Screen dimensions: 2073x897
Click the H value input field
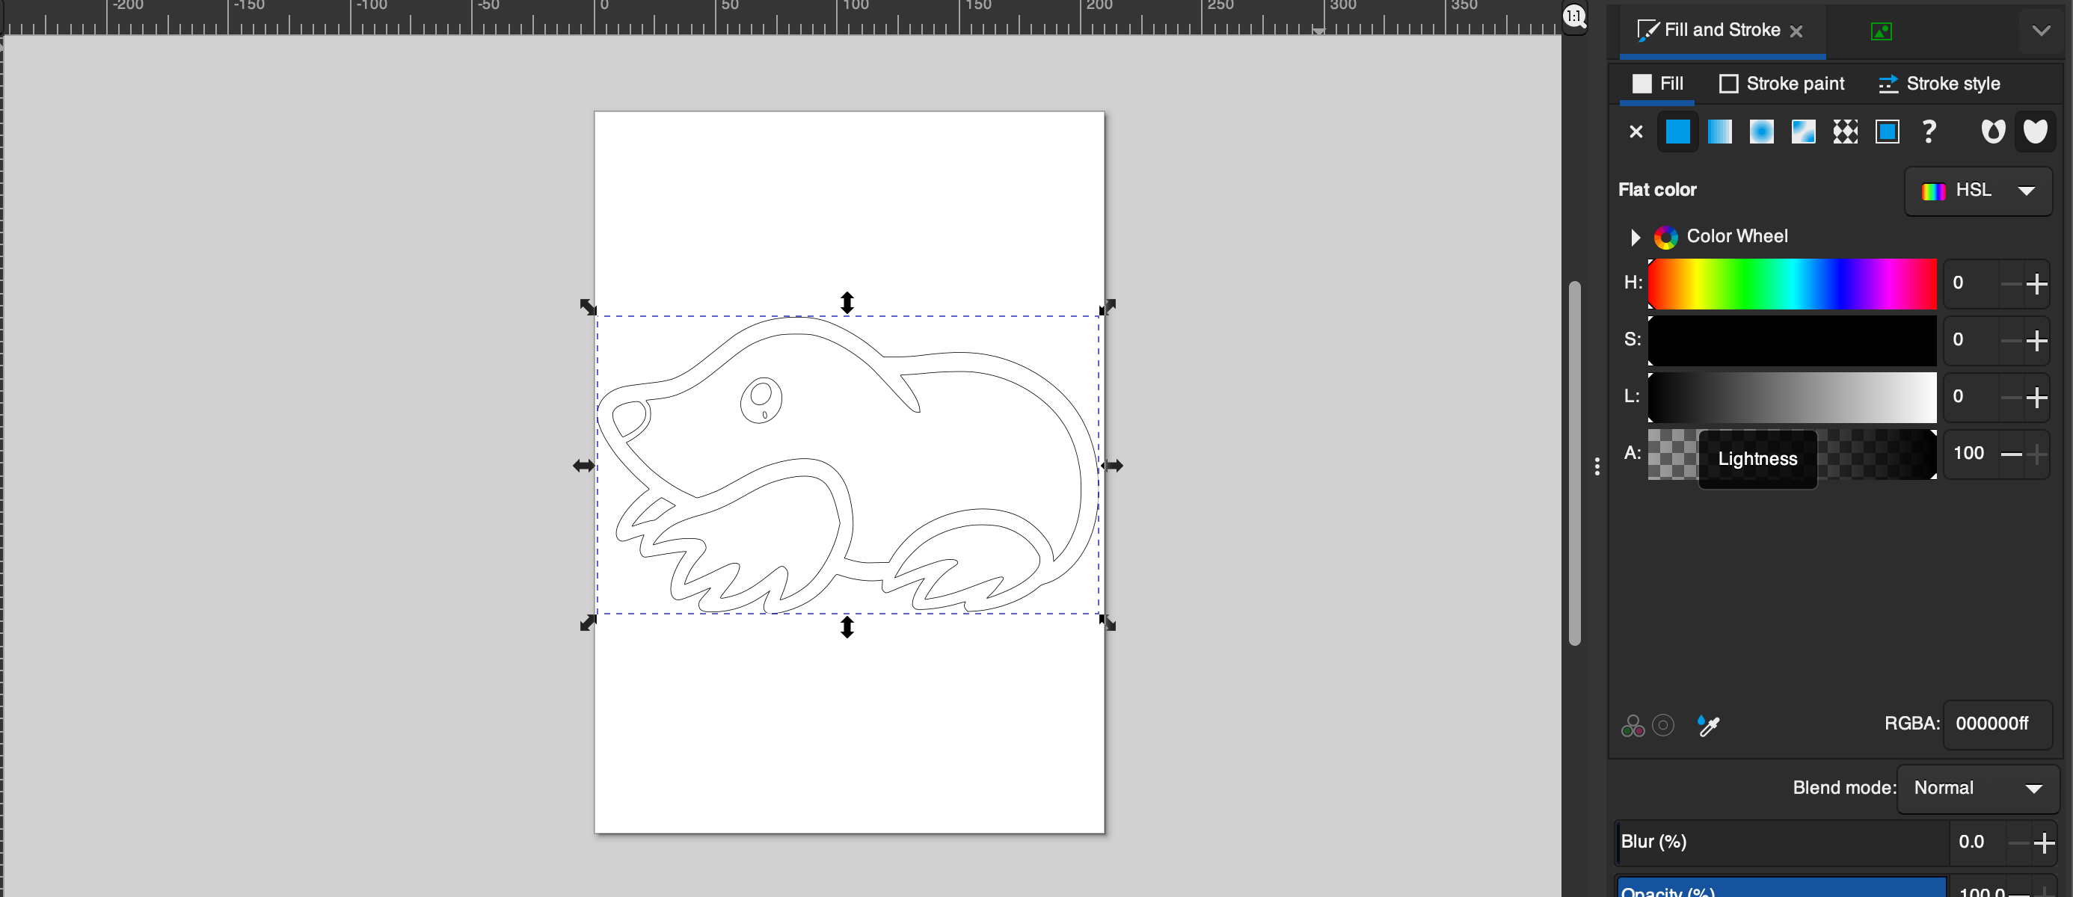[1971, 283]
